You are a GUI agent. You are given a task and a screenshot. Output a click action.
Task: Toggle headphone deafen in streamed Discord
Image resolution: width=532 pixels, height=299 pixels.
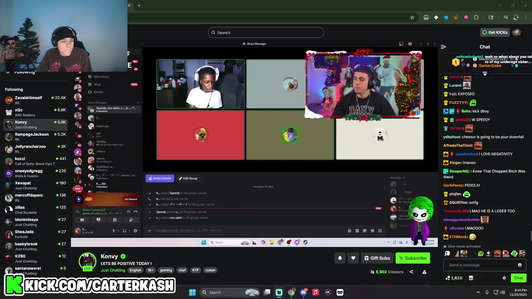click(124, 231)
